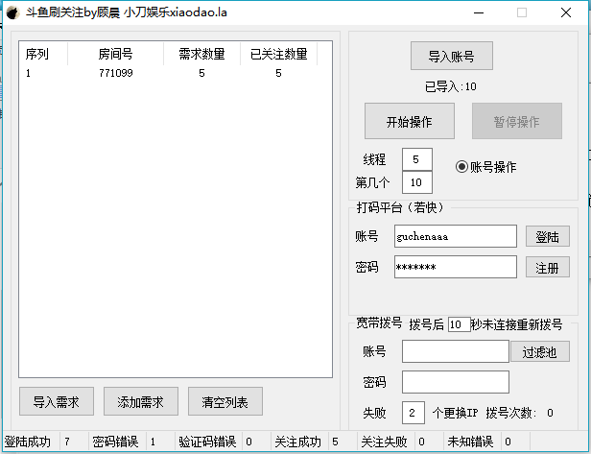Click the 房间号 column header
Screen dimensions: 591x454
115,54
